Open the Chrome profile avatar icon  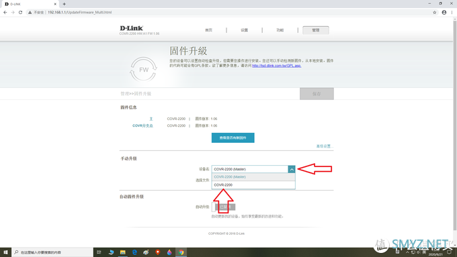444,12
